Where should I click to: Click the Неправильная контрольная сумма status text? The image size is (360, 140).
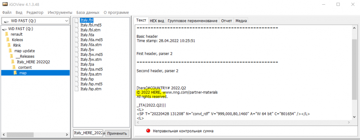(x=183, y=131)
